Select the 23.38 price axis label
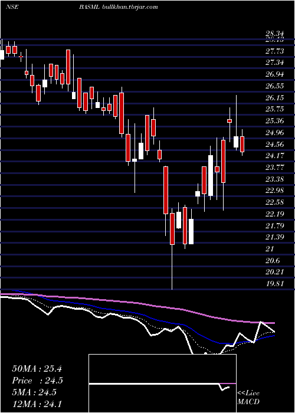Screen dimensions: 295x413 [x=274, y=179]
